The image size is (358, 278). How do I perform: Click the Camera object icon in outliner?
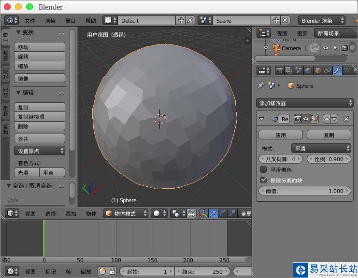pyautogui.click(x=276, y=48)
